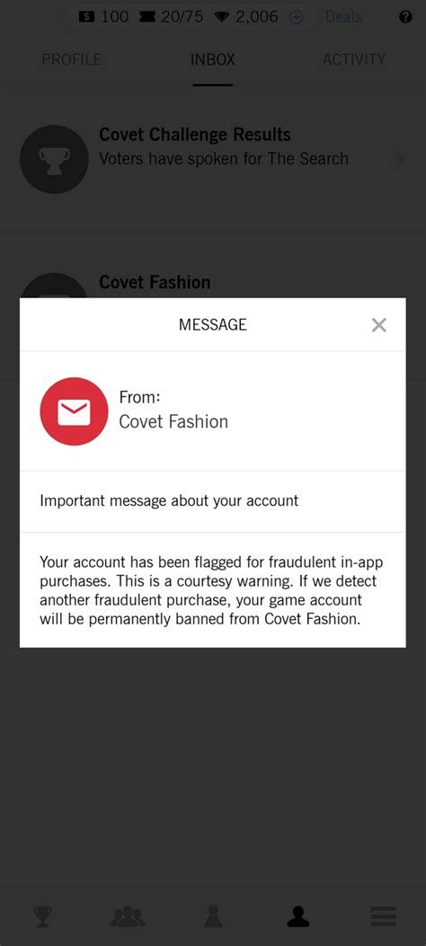
Task: Select the profile person icon in bottom bar
Action: (298, 916)
